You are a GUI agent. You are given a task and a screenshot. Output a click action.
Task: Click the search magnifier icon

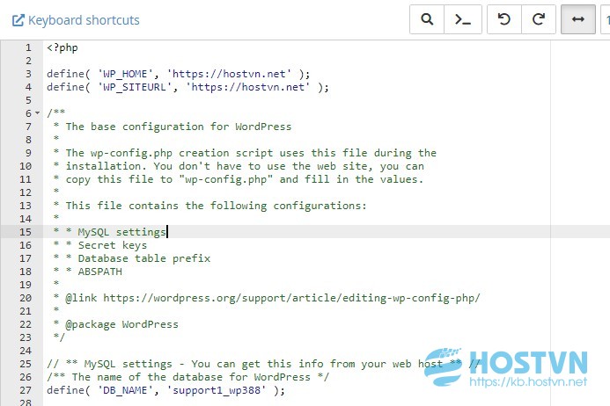coord(427,19)
